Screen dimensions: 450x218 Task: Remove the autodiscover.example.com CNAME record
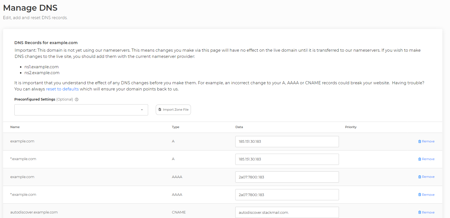point(426,212)
